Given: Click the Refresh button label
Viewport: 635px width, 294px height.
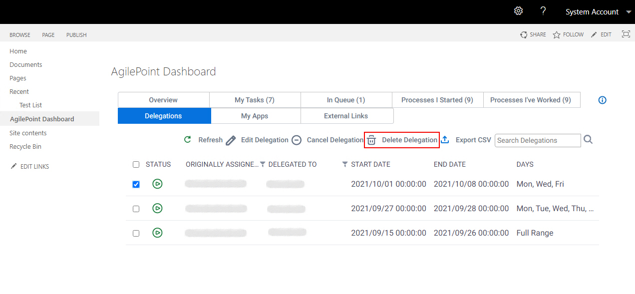Looking at the screenshot, I should point(210,140).
